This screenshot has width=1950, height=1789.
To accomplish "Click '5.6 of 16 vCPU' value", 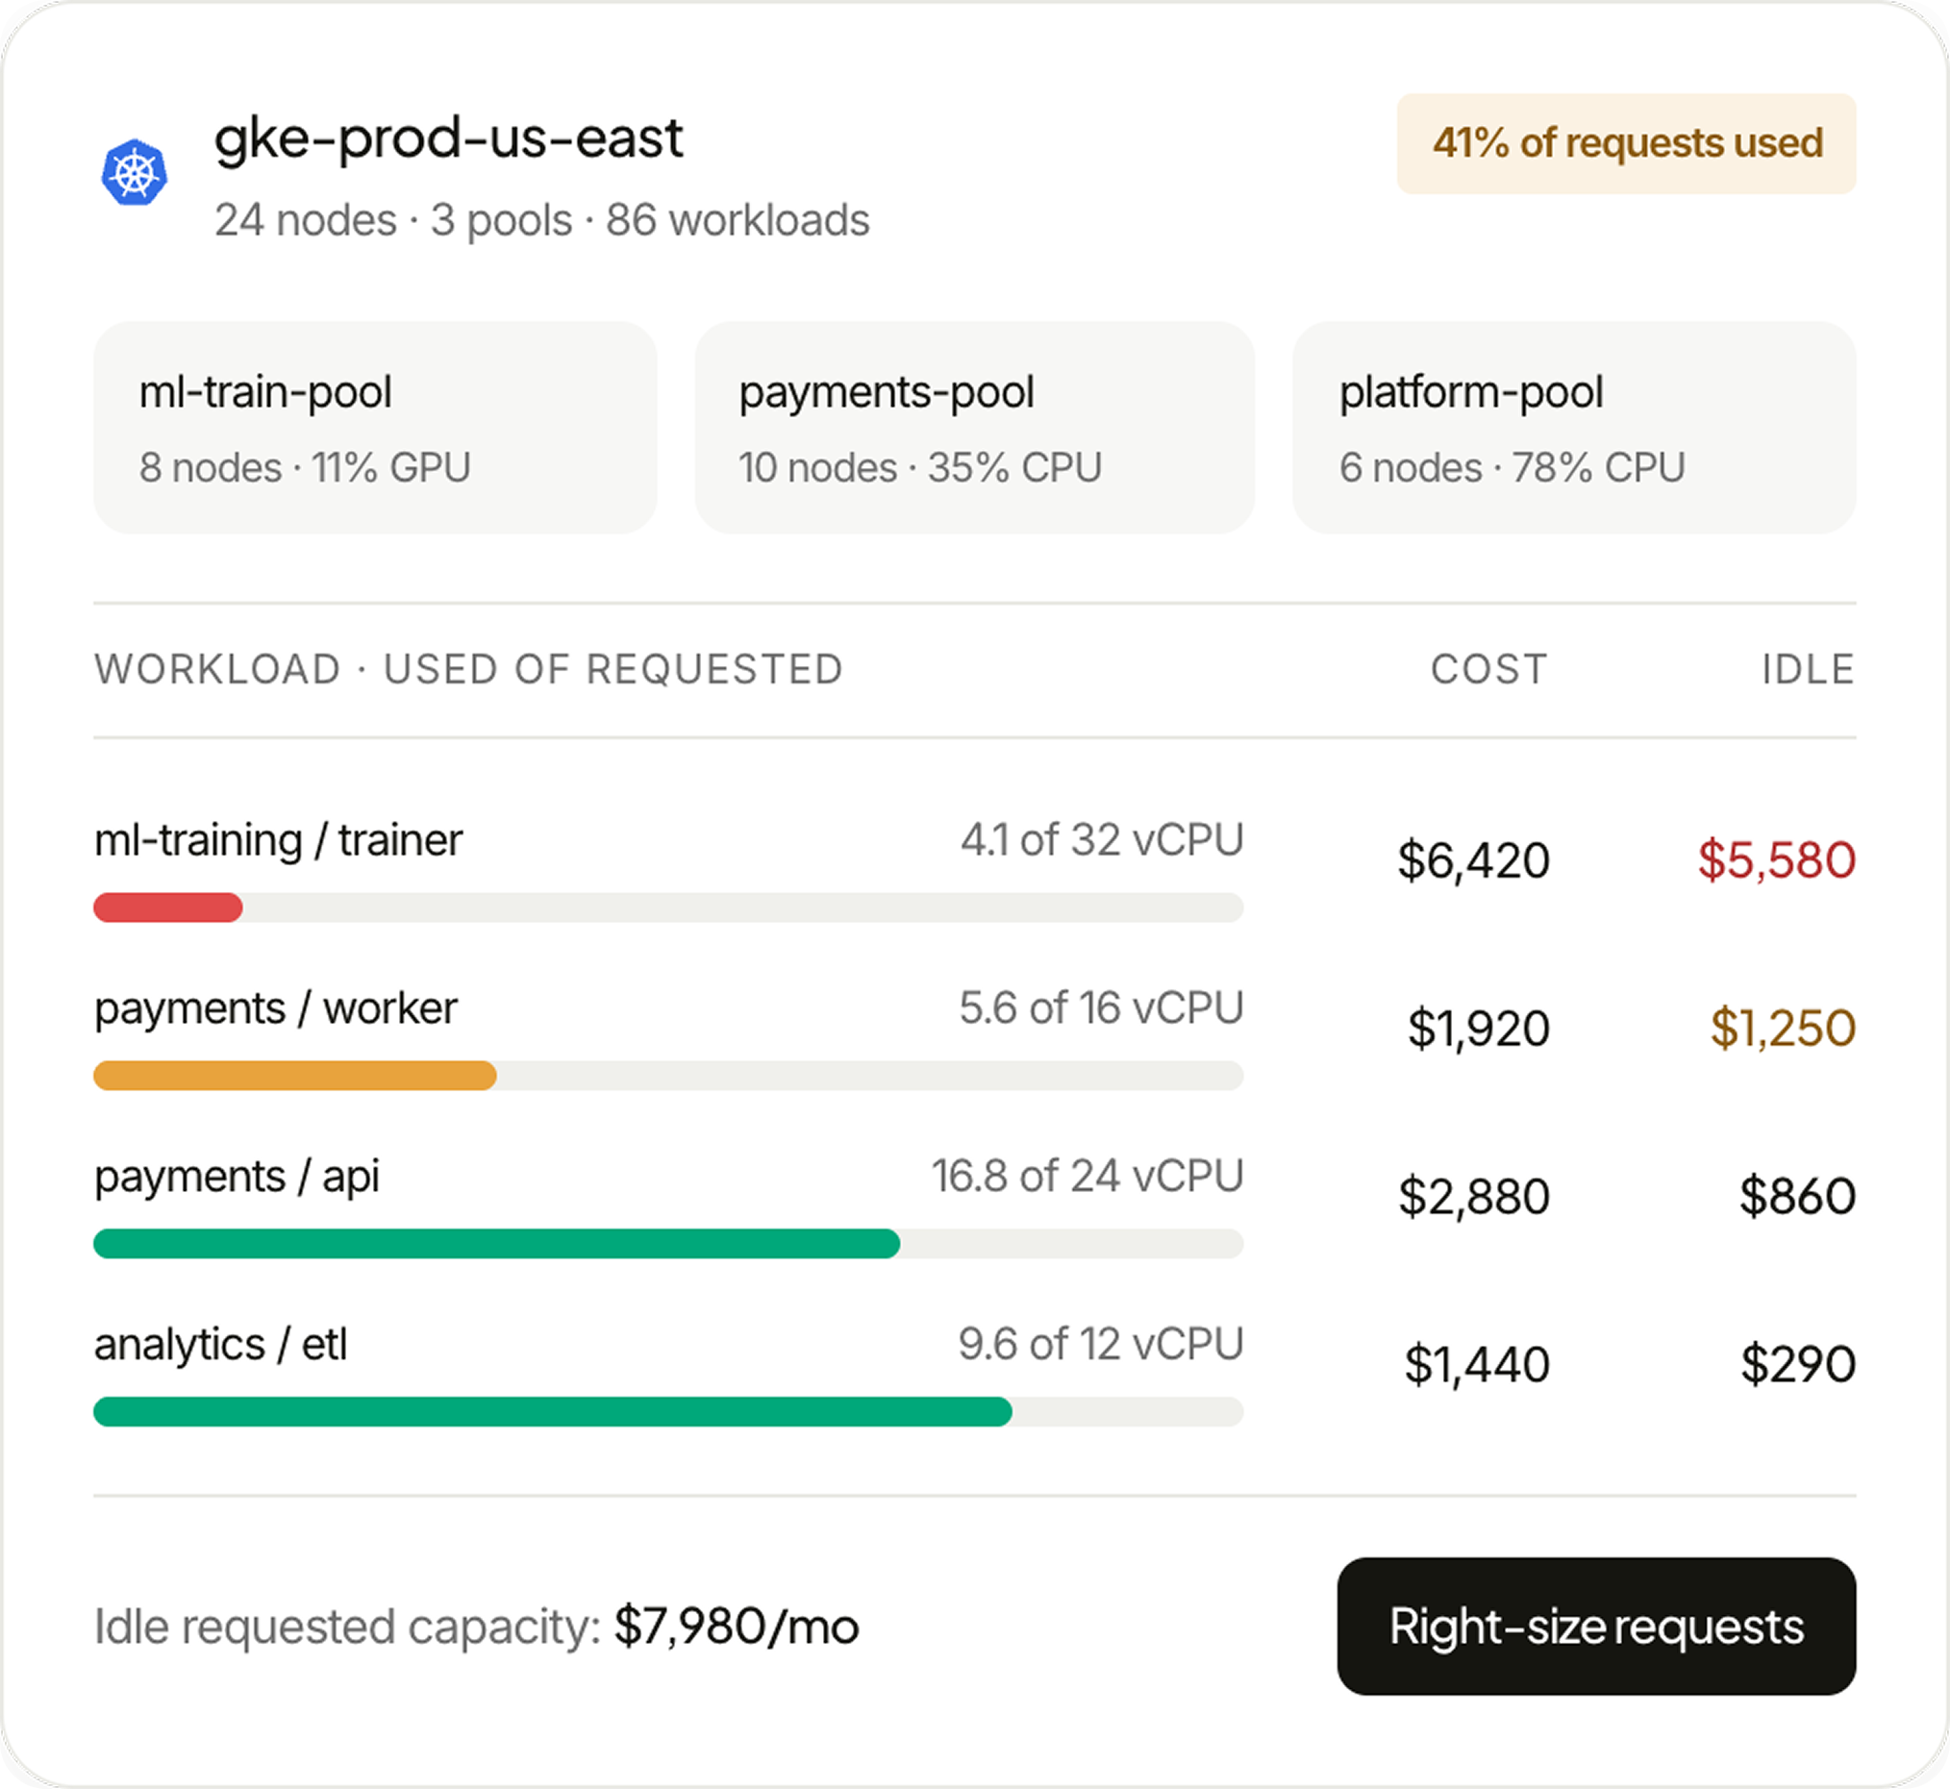I will point(1102,1008).
